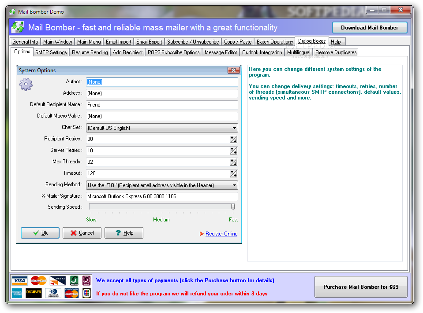Image resolution: width=423 pixels, height=313 pixels.
Task: Click Download Mail Bomber button
Action: 370,27
